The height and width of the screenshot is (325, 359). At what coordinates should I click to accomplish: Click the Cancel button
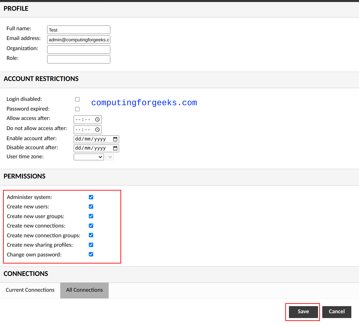[336, 312]
